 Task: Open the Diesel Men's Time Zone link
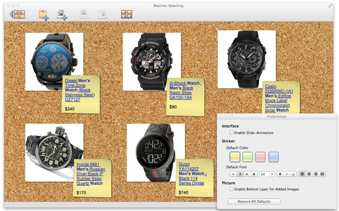pos(80,90)
